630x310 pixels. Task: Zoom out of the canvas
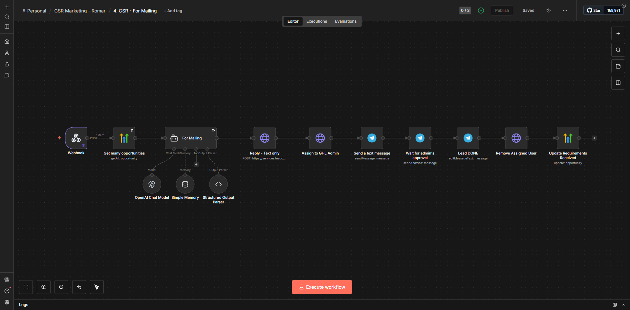61,287
